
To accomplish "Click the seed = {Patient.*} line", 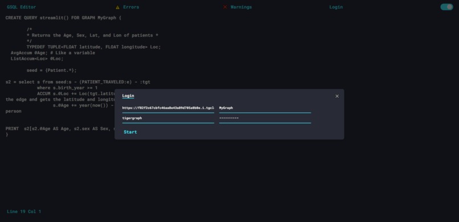I will 51,71.
